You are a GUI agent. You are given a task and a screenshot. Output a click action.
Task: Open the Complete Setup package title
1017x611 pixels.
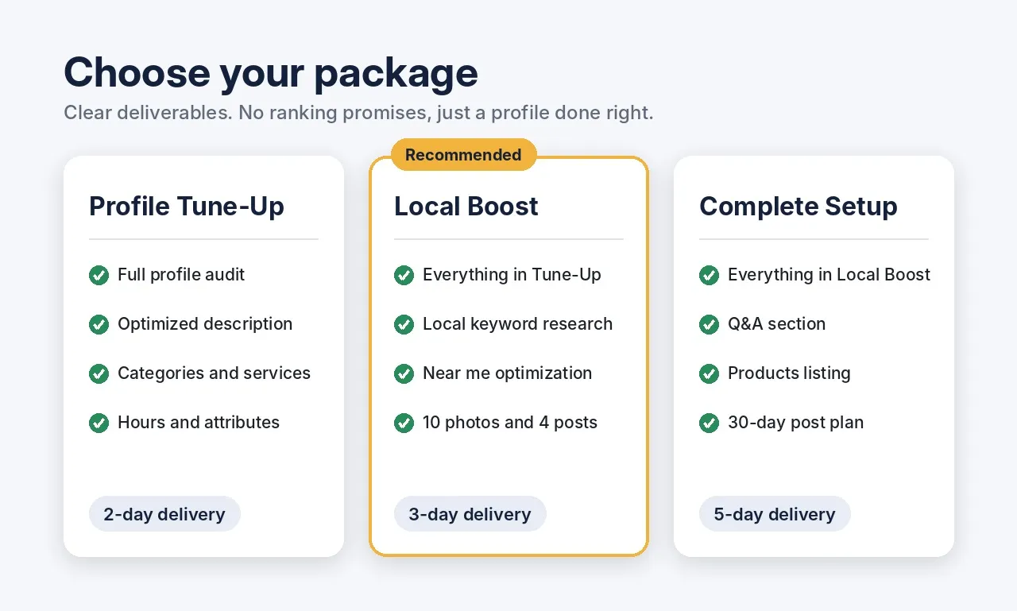tap(799, 206)
